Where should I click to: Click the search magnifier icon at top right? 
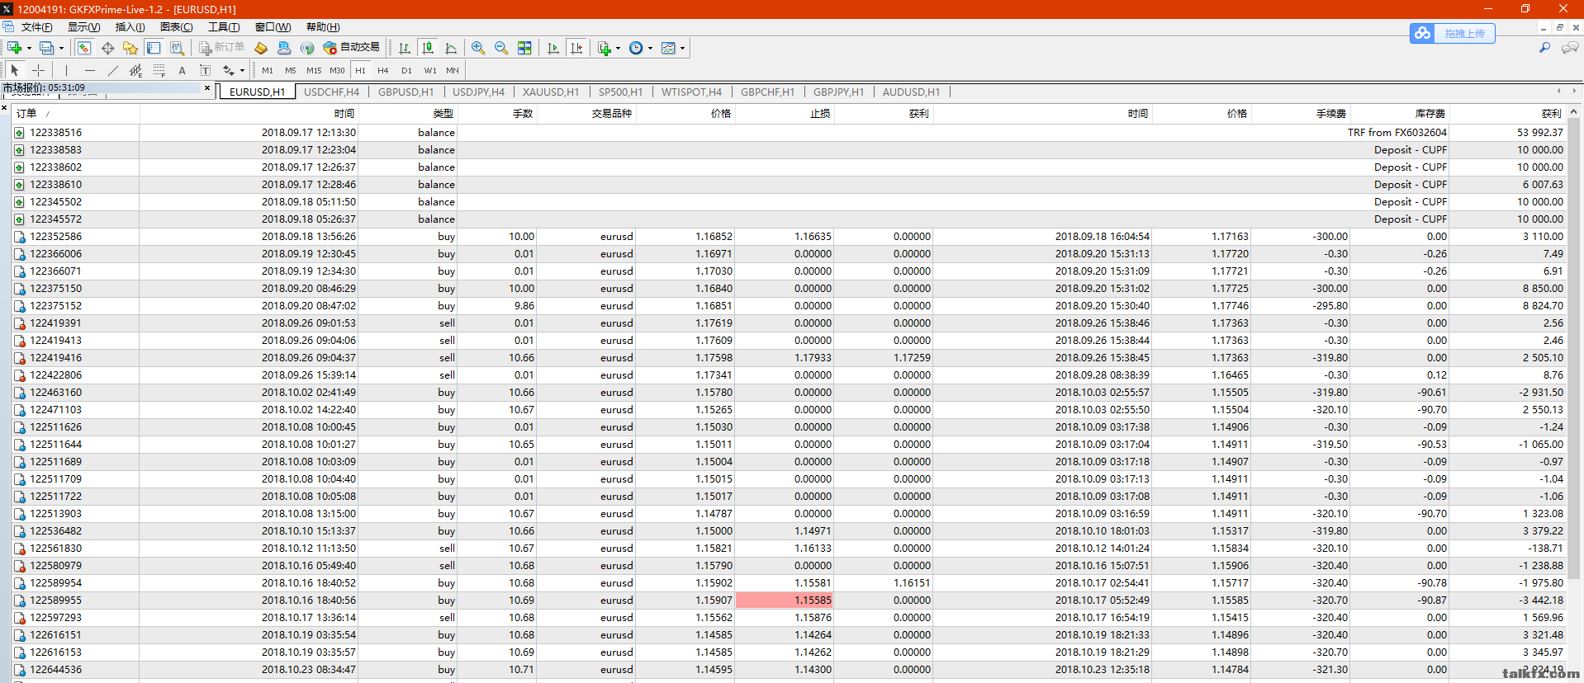pyautogui.click(x=1544, y=48)
